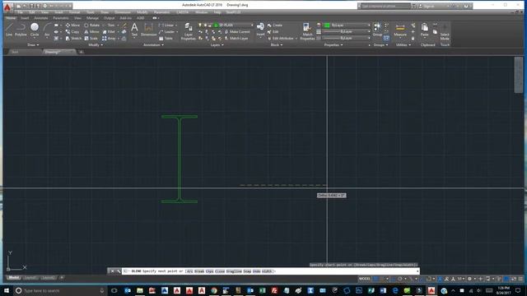The height and width of the screenshot is (296, 527).
Task: Activate the Fillet command
Action: 109,32
